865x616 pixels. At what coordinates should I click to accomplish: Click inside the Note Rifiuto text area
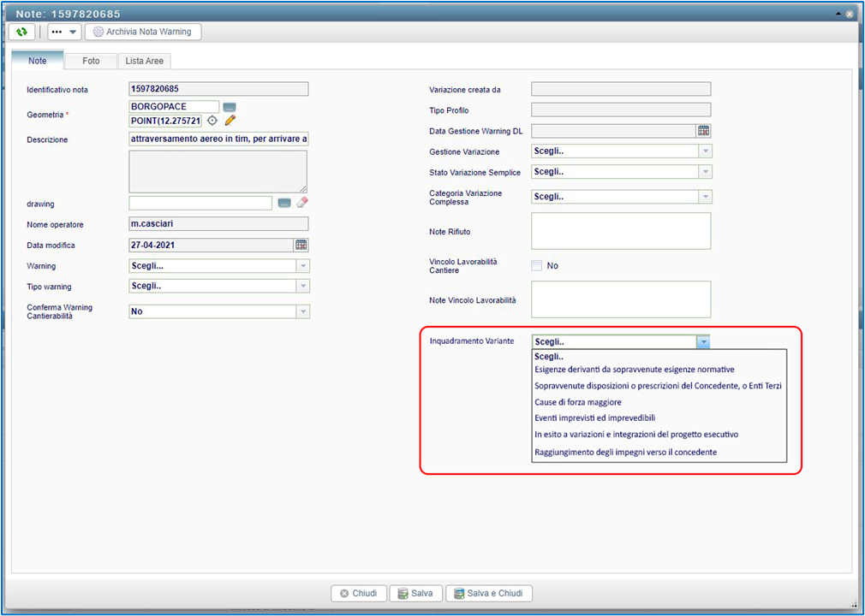[621, 231]
